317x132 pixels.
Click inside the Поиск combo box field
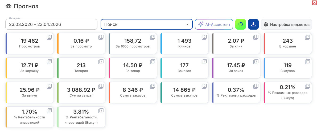click(147, 24)
